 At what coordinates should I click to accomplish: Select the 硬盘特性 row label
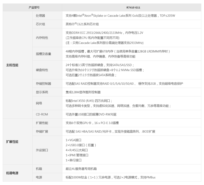pyautogui.click(x=42, y=70)
